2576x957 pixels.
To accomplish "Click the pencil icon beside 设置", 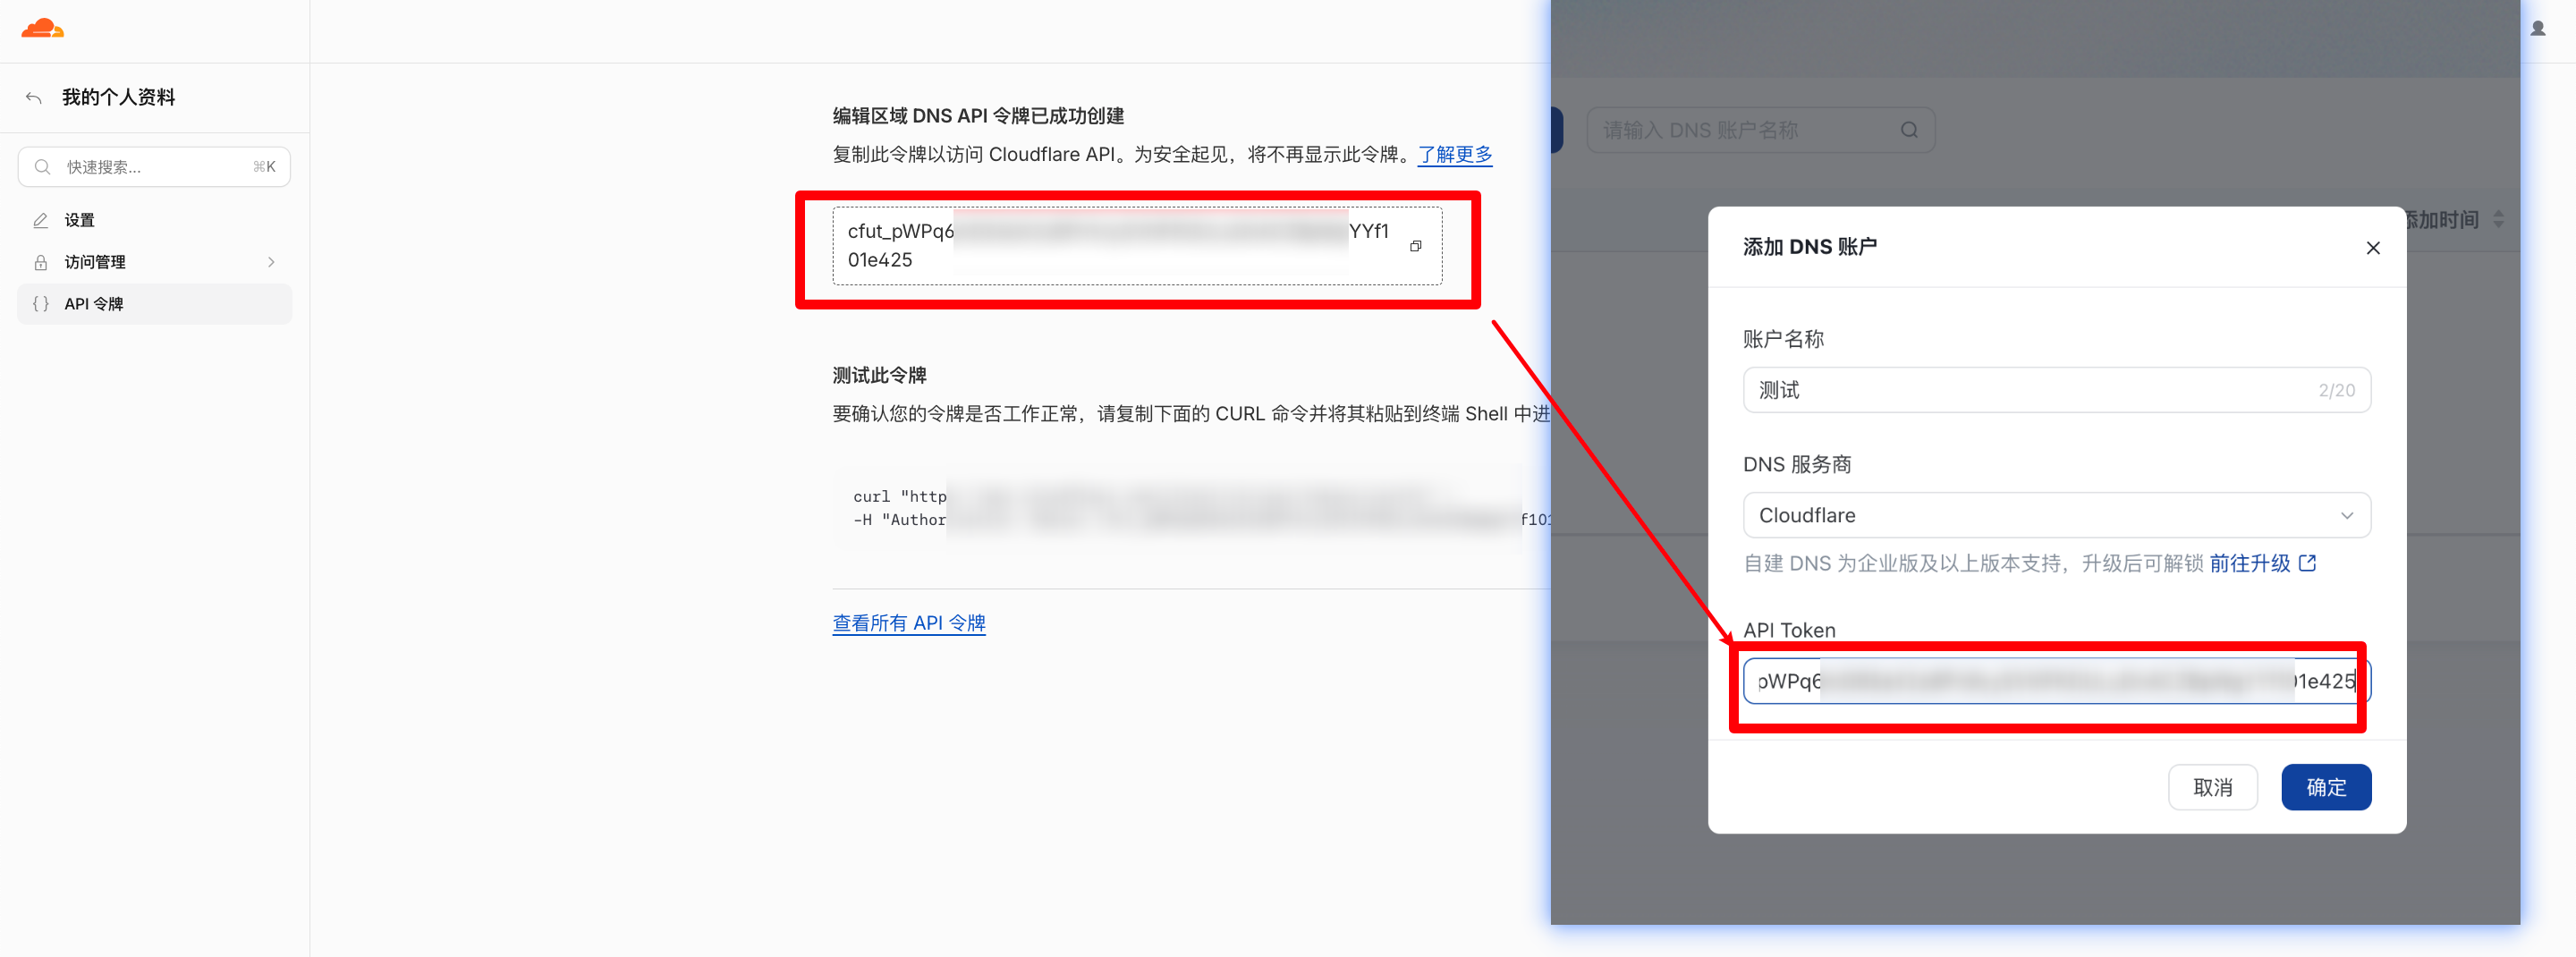I will tap(41, 220).
